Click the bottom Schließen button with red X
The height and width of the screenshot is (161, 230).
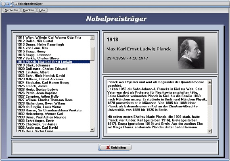click(x=115, y=148)
